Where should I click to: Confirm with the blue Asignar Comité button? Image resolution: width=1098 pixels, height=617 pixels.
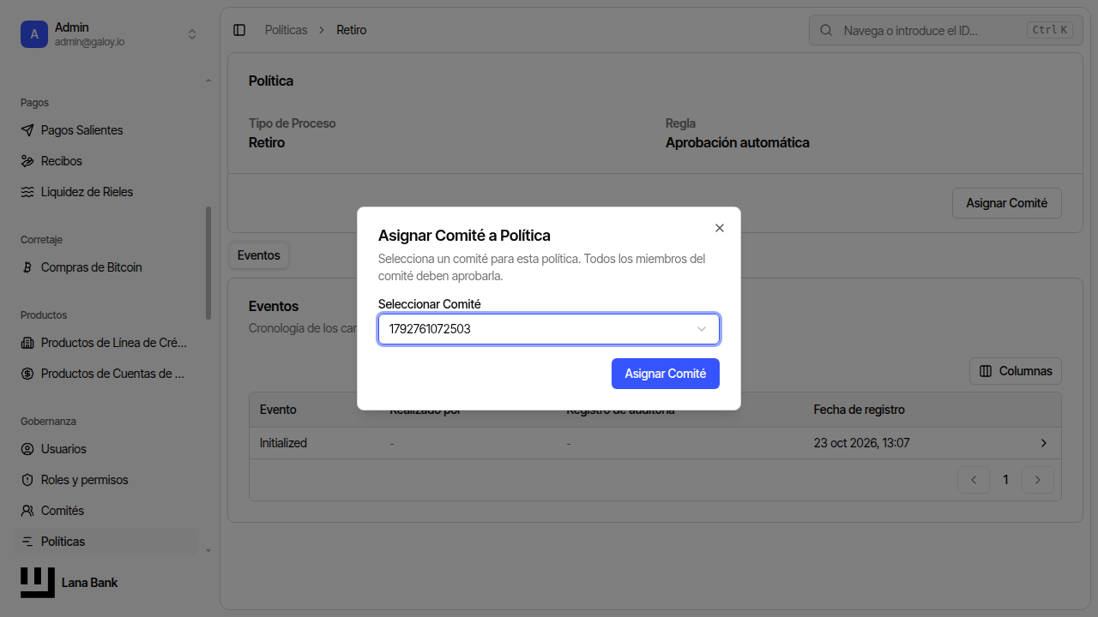tap(666, 374)
